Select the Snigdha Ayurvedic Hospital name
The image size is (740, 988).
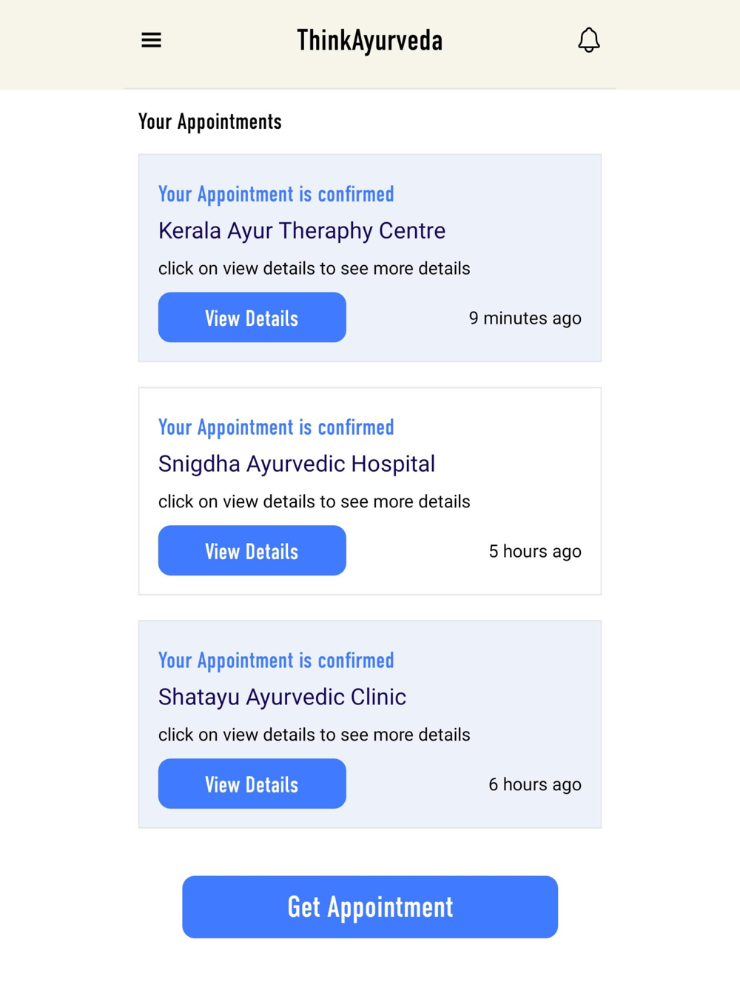[297, 464]
